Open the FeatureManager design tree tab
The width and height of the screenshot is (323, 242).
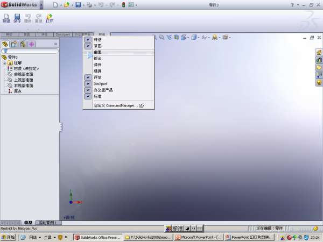(x=6, y=44)
